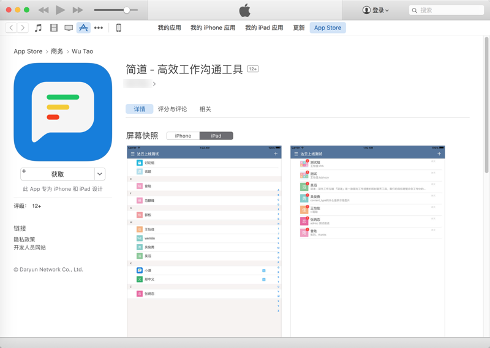This screenshot has width=490, height=348.
Task: Click the second iPad screenshot
Action: tap(367, 241)
